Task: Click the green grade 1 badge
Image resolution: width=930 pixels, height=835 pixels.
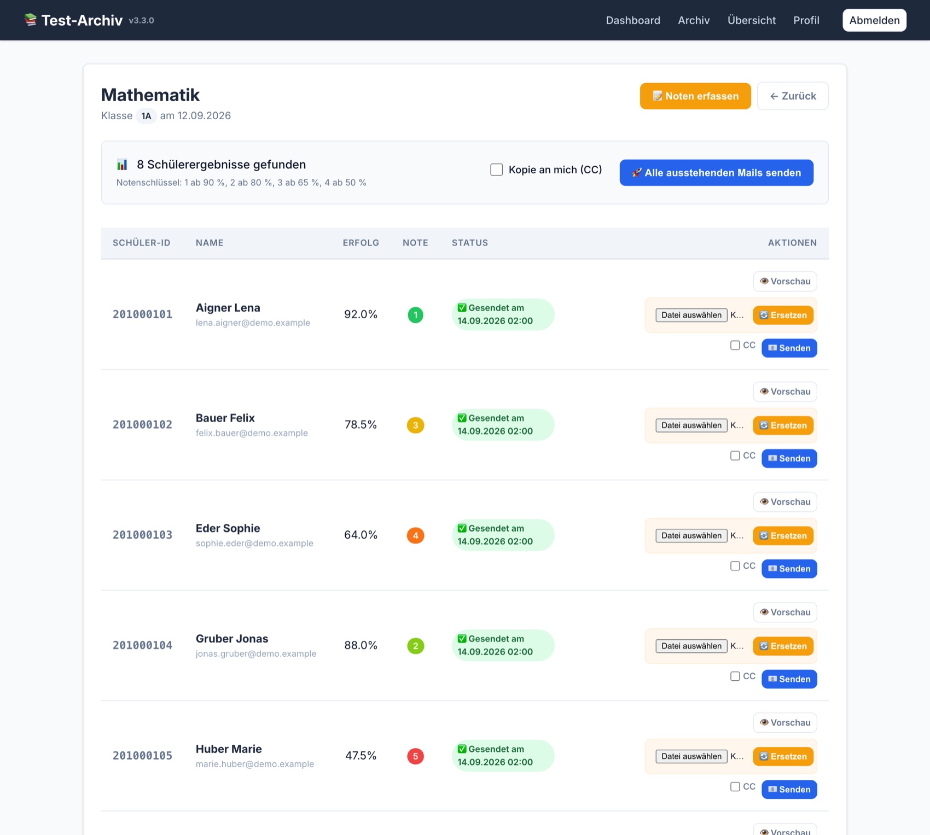Action: [416, 315]
